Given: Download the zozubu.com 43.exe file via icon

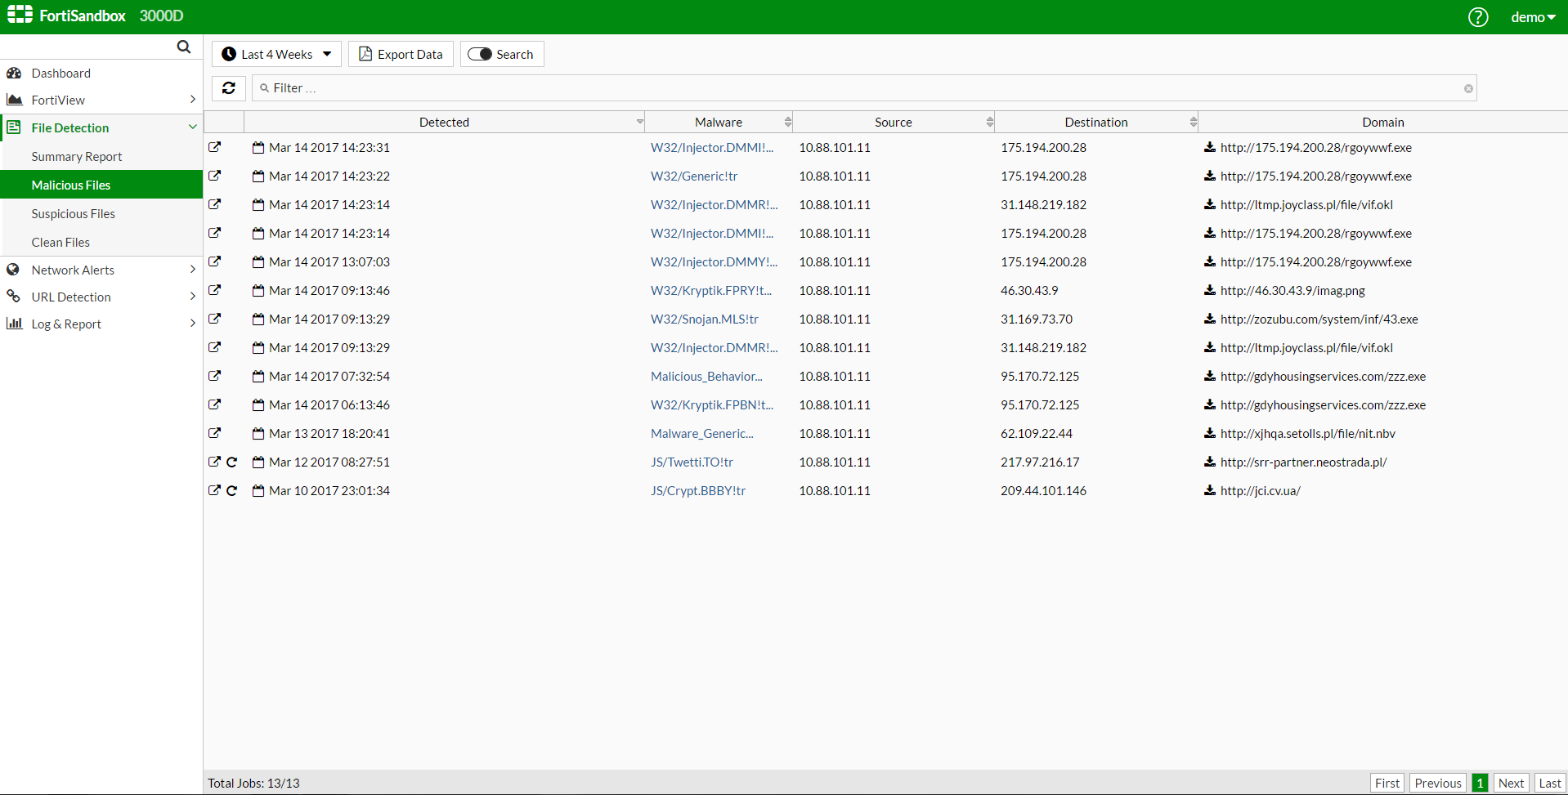Looking at the screenshot, I should coord(1209,319).
